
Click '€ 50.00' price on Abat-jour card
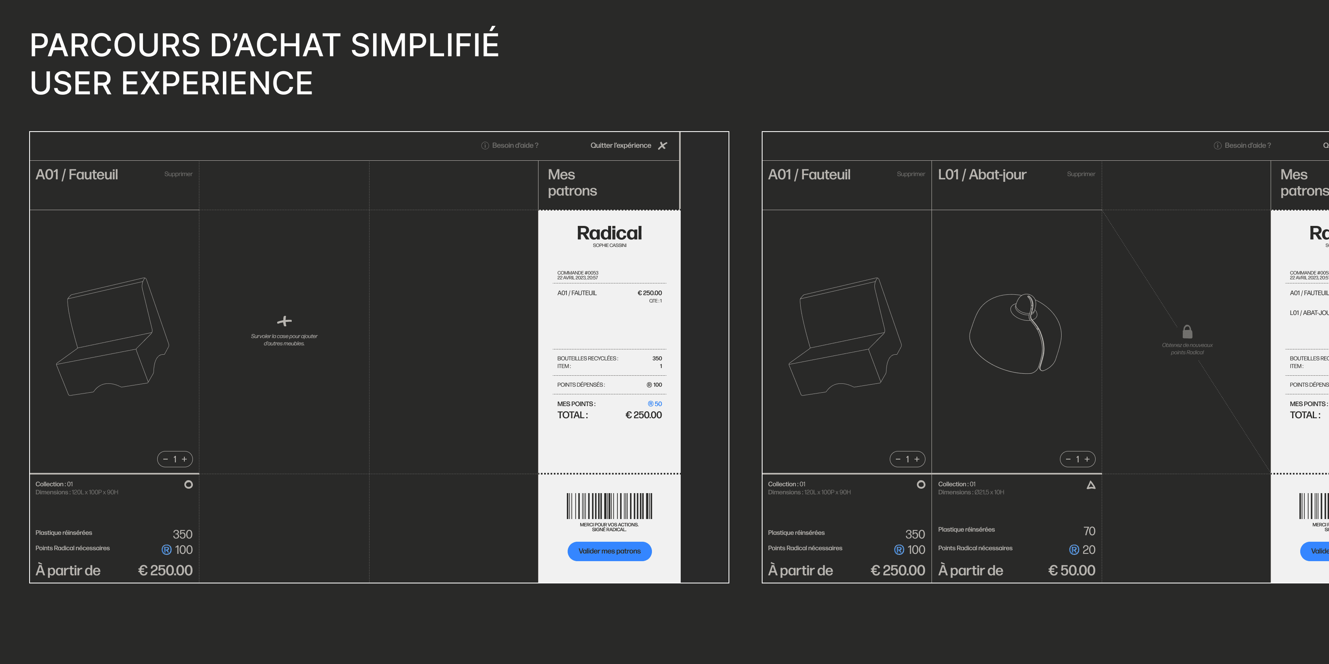(1072, 570)
